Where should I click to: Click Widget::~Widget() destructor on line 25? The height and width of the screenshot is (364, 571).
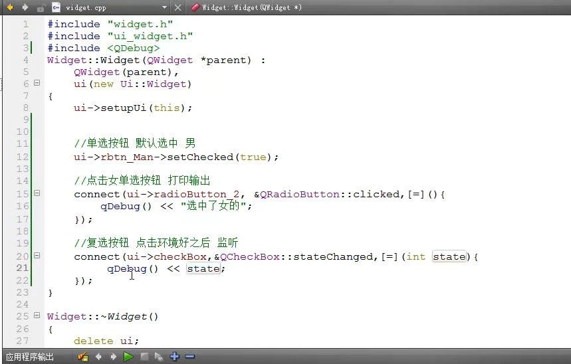102,316
